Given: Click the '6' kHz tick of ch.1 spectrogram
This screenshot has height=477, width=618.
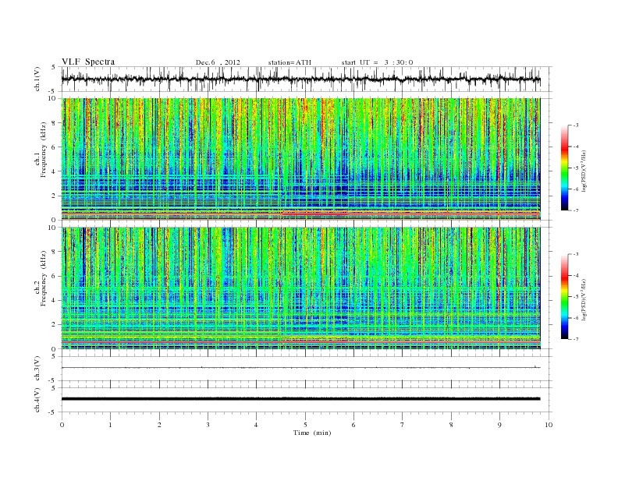Looking at the screenshot, I should [55, 147].
